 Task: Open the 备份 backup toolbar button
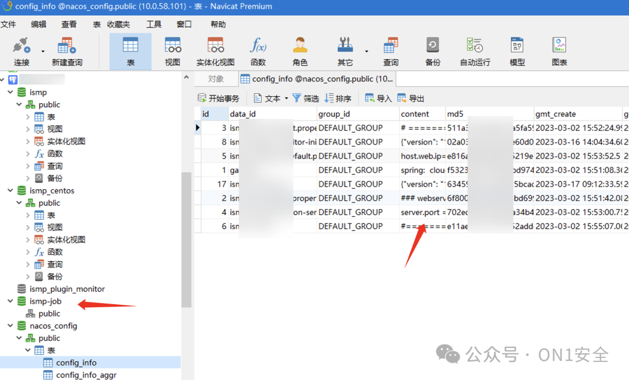pyautogui.click(x=432, y=51)
